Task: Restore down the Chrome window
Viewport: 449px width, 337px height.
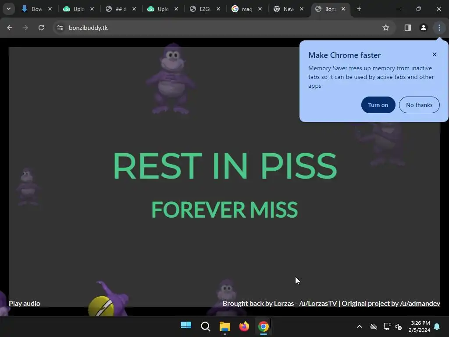Action: (x=419, y=9)
